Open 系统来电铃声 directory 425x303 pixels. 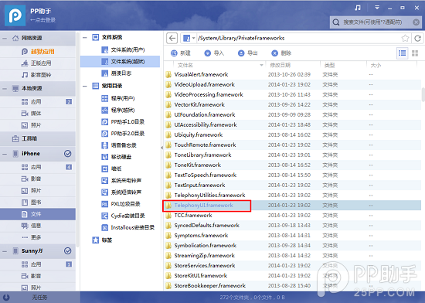coord(121,181)
